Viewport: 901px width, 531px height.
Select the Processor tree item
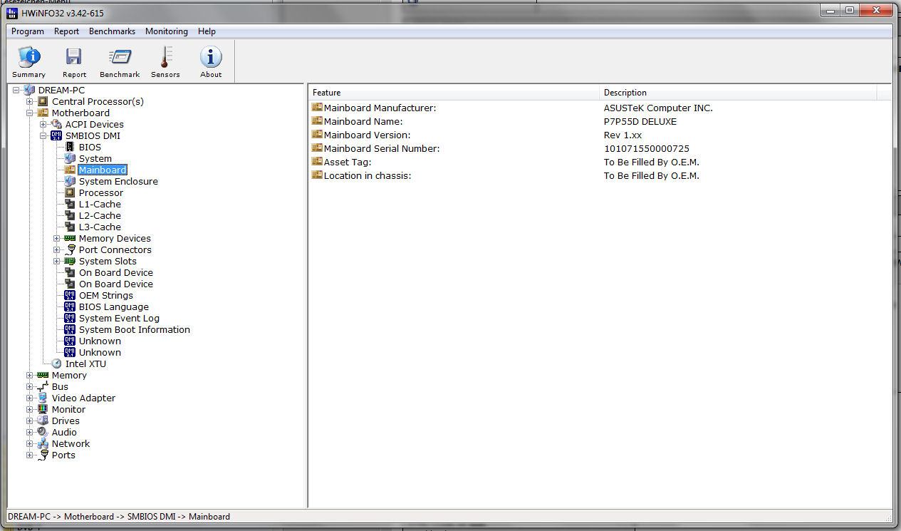(101, 193)
